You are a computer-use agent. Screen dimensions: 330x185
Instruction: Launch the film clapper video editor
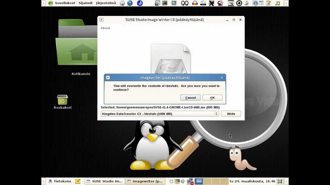[231, 3]
